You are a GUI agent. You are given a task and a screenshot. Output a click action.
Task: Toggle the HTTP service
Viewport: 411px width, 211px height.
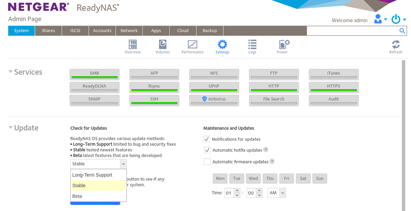pyautogui.click(x=273, y=87)
